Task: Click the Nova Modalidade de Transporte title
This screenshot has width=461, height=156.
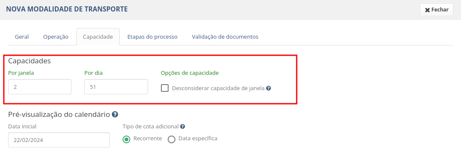Action: point(67,9)
